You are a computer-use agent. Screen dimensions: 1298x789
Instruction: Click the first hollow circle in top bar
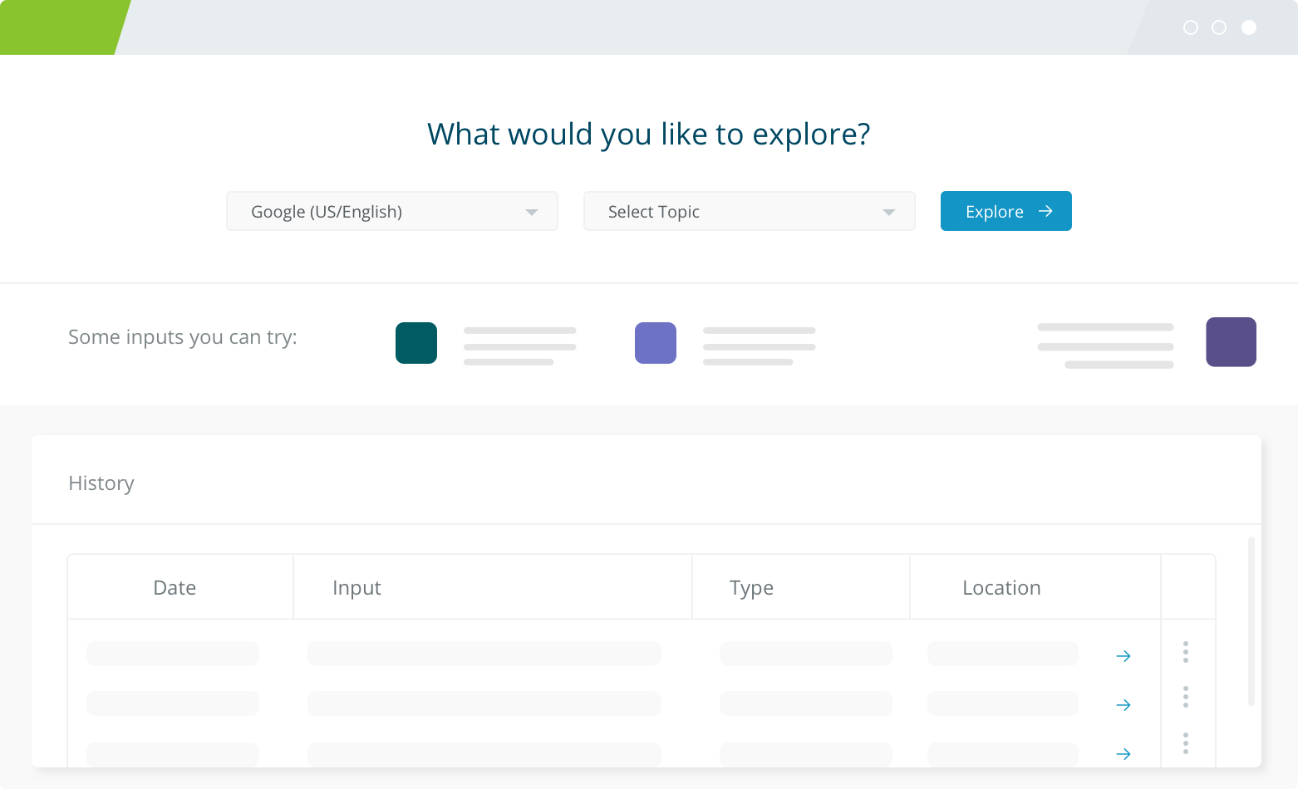click(1191, 27)
